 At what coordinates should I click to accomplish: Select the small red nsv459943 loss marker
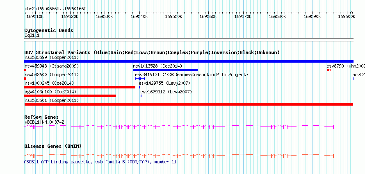point(25,70)
